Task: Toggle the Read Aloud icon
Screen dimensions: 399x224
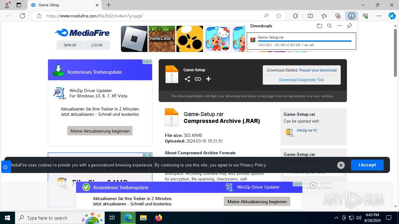Action: [266, 16]
